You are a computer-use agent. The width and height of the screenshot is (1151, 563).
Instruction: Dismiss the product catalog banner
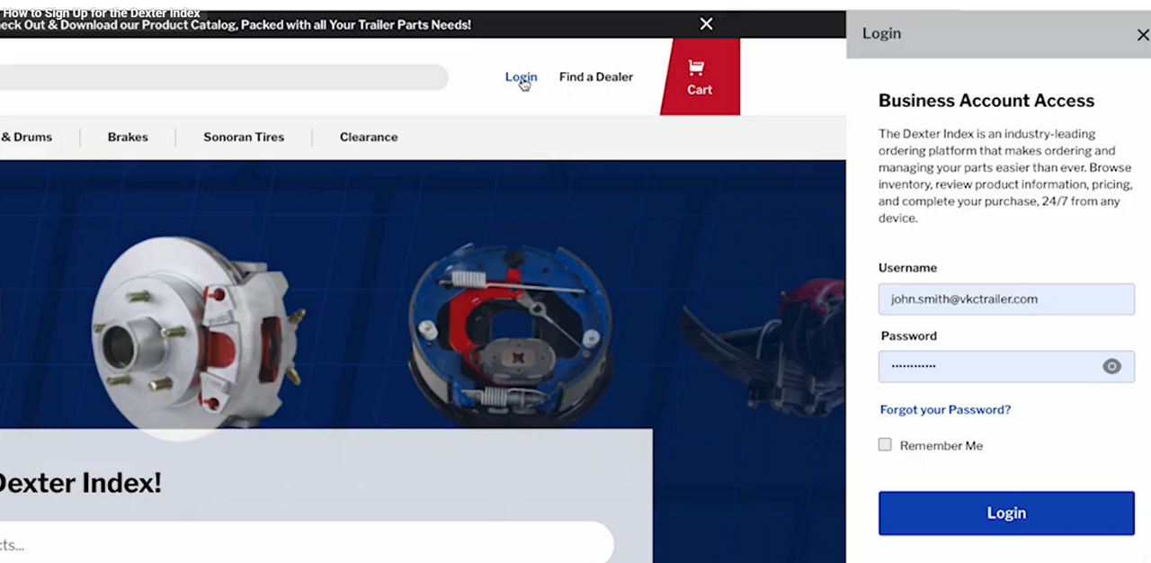[707, 24]
